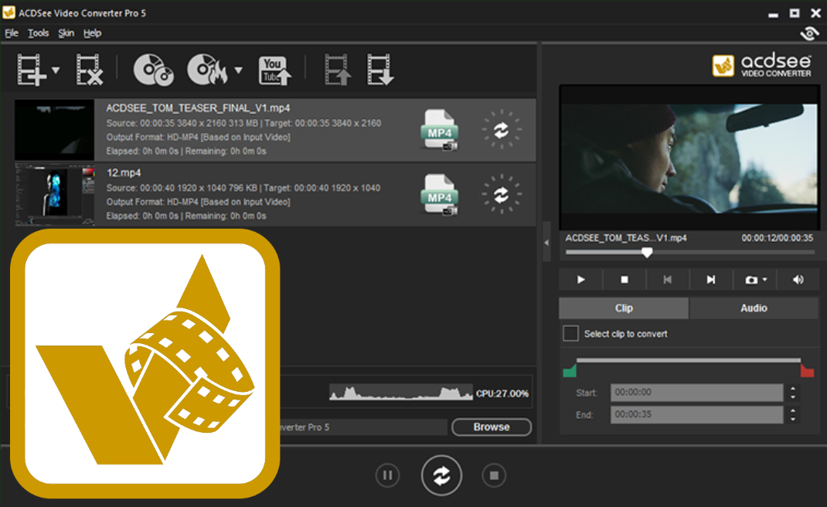Open the Rip disc tool
The height and width of the screenshot is (507, 827).
pyautogui.click(x=153, y=70)
